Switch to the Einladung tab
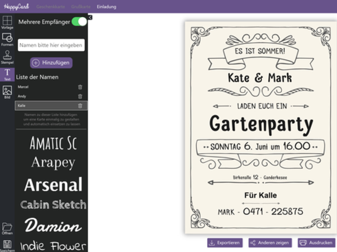Screen dimensions: 337x252 pos(106,6)
